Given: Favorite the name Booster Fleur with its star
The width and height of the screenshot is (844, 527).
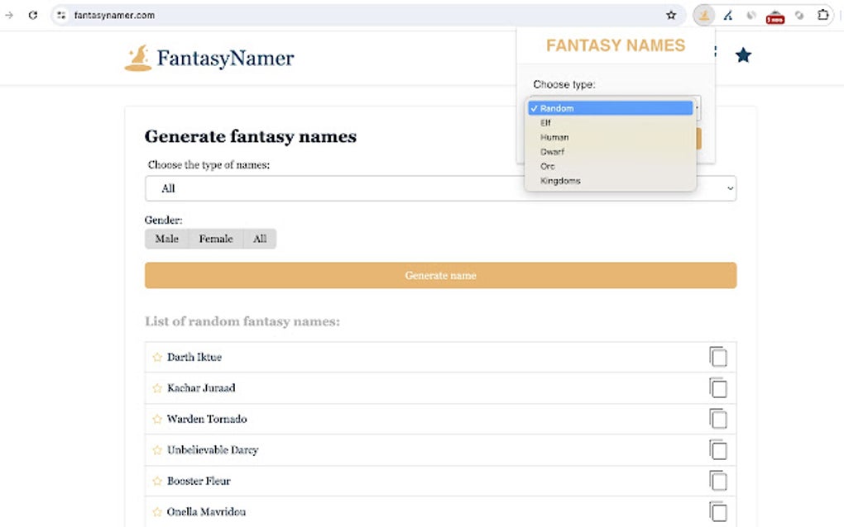Looking at the screenshot, I should [x=156, y=480].
